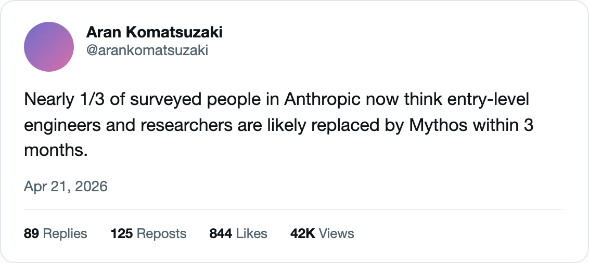The image size is (589, 263).
Task: View the Replies label
Action: point(65,234)
